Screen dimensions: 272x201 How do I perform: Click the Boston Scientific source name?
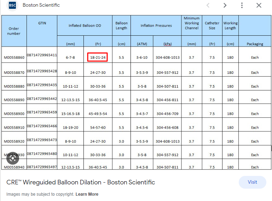41,5
